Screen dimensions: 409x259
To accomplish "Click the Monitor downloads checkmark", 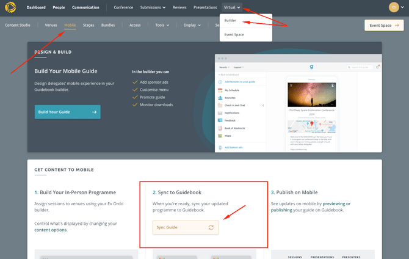I will (x=135, y=104).
